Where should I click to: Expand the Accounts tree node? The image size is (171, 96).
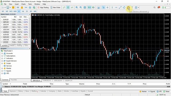[2, 53]
